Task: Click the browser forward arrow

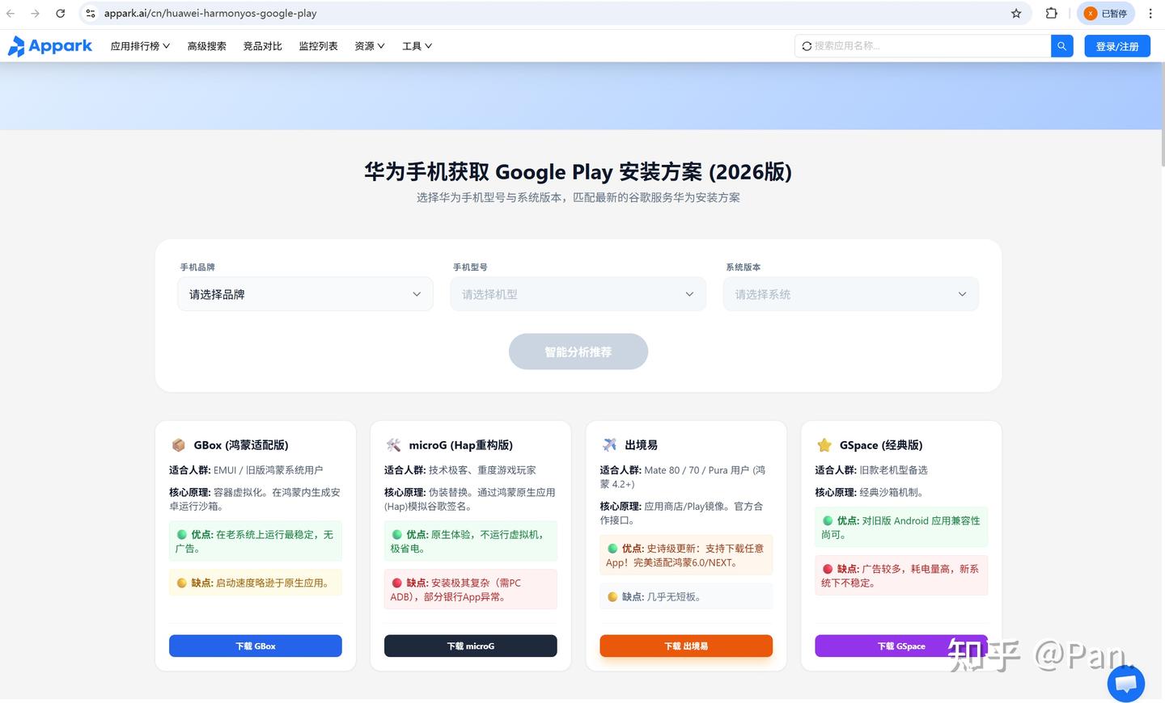Action: click(35, 14)
